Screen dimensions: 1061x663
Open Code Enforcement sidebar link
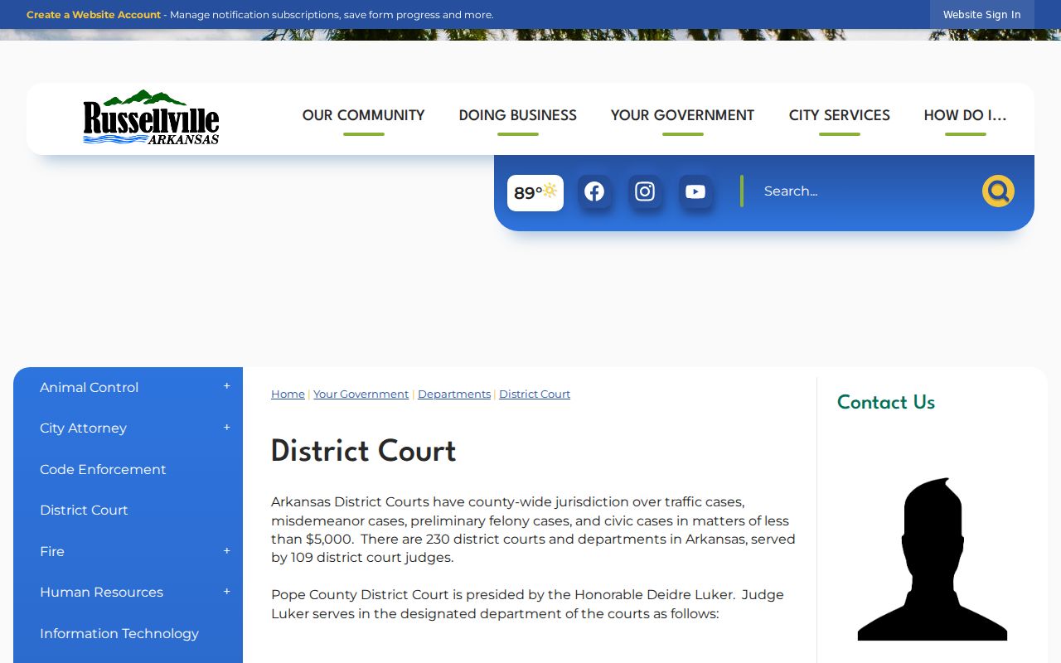(x=103, y=469)
